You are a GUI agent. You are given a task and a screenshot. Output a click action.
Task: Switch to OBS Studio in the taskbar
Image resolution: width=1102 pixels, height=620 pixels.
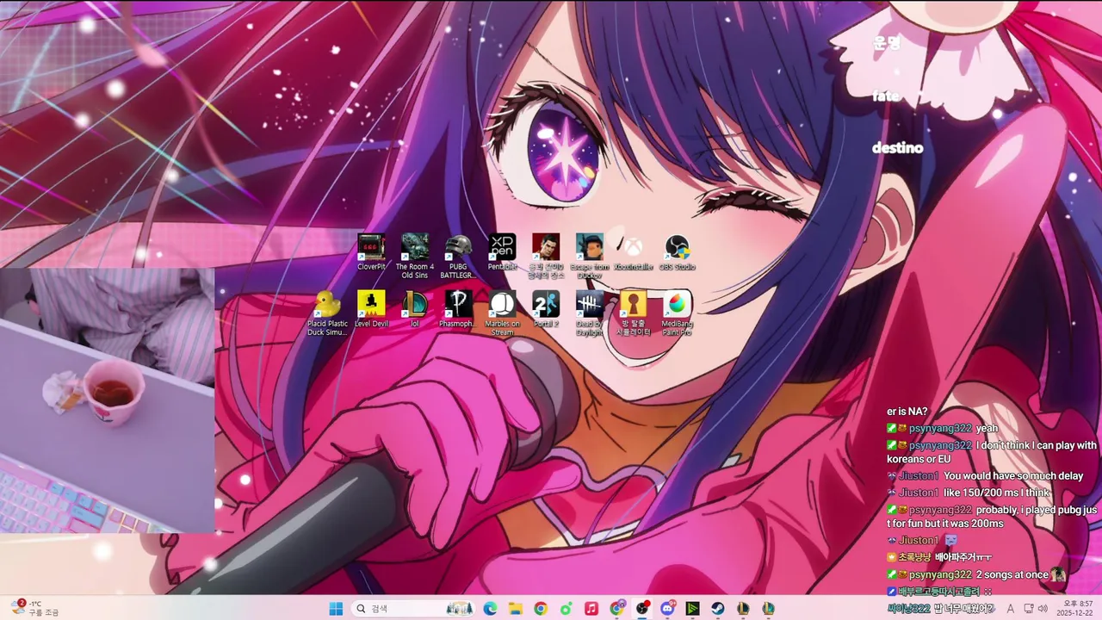[642, 609]
